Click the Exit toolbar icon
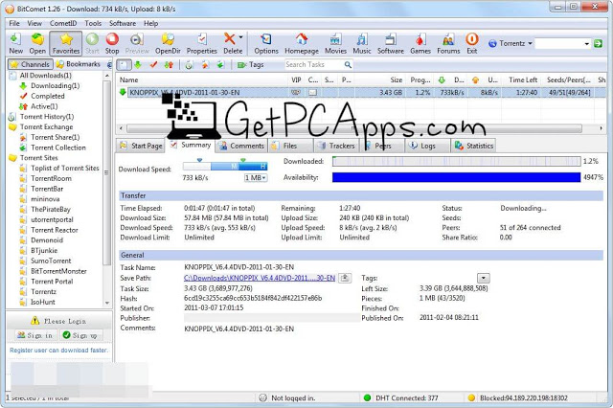The image size is (613, 408). [472, 43]
